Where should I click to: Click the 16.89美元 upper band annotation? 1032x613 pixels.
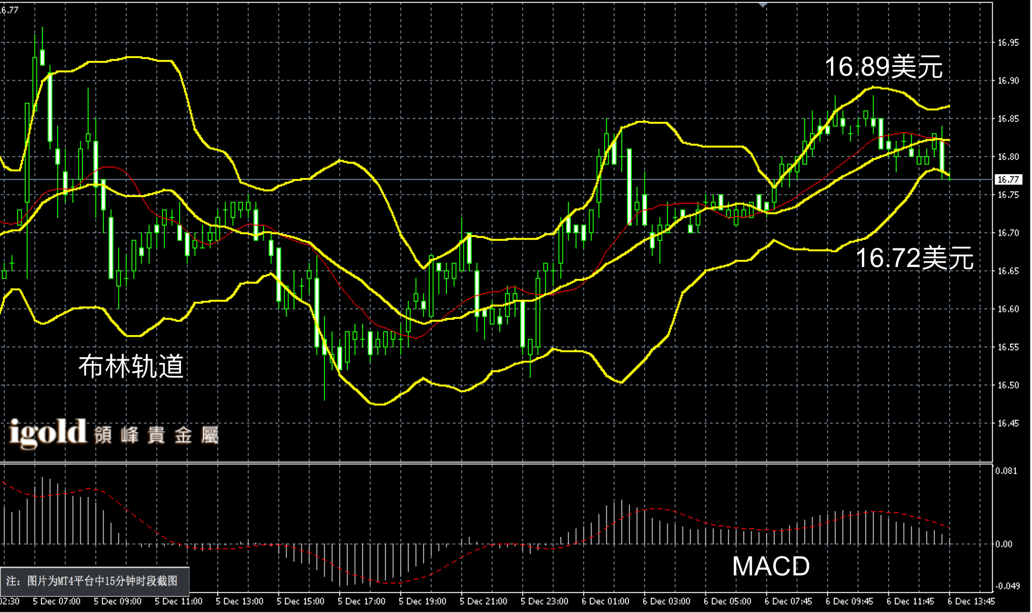[883, 67]
